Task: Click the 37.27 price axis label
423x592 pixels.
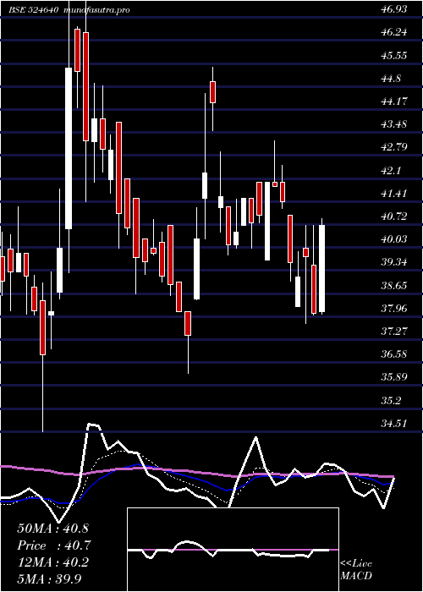Action: [x=394, y=332]
